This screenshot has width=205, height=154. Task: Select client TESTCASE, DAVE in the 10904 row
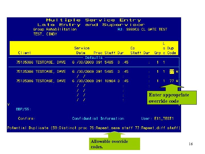(x=41, y=81)
